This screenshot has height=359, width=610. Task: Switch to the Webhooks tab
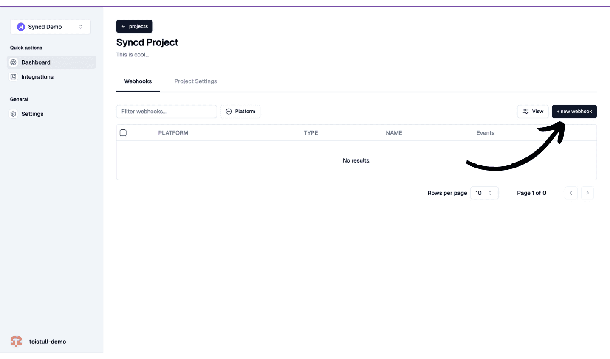138,81
